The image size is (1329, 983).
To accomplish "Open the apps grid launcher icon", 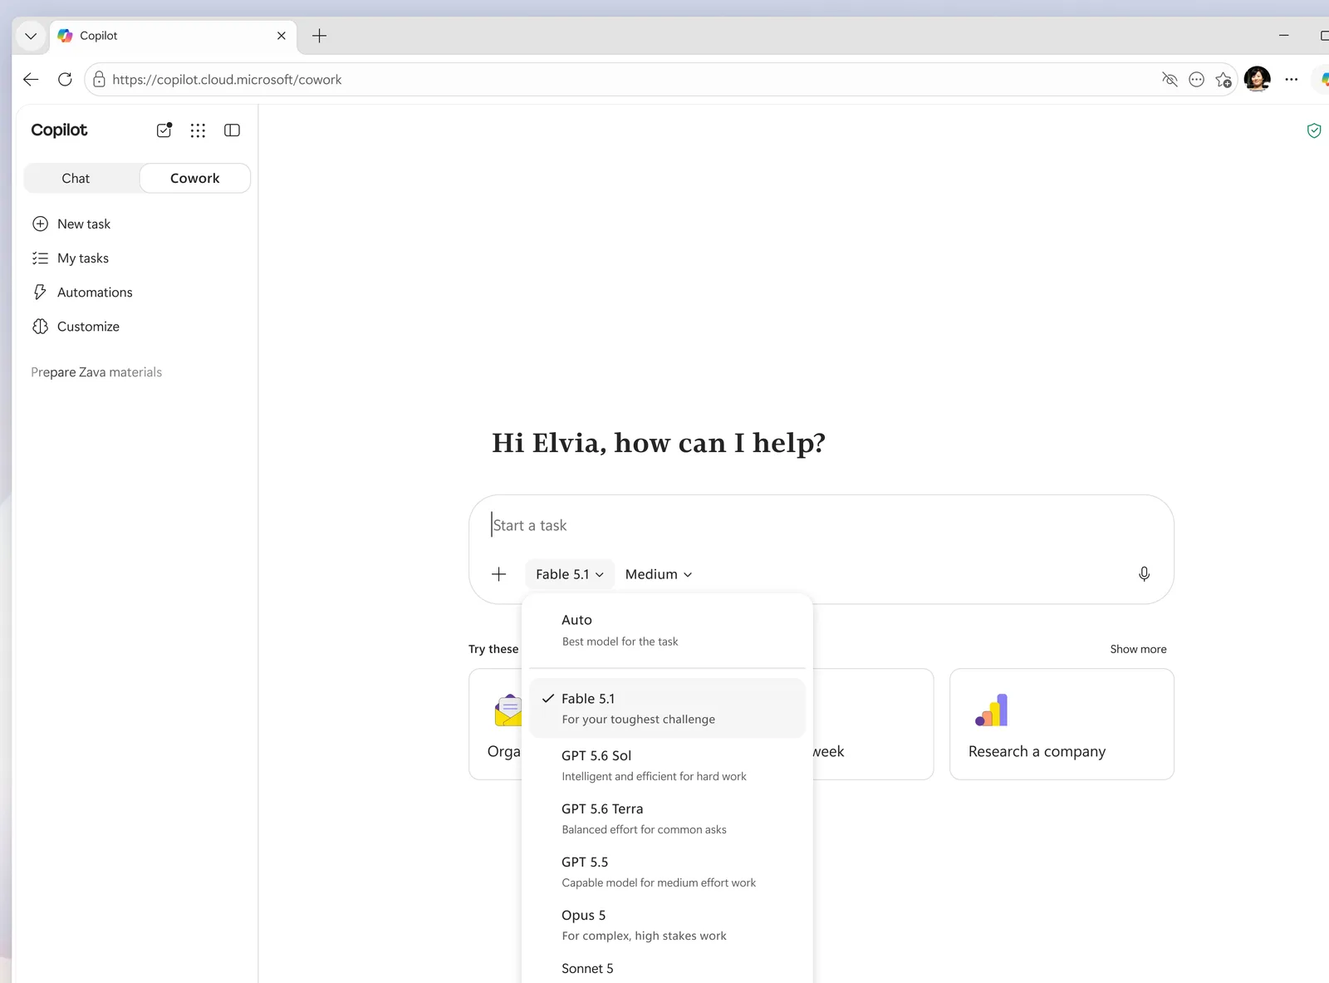I will (198, 130).
